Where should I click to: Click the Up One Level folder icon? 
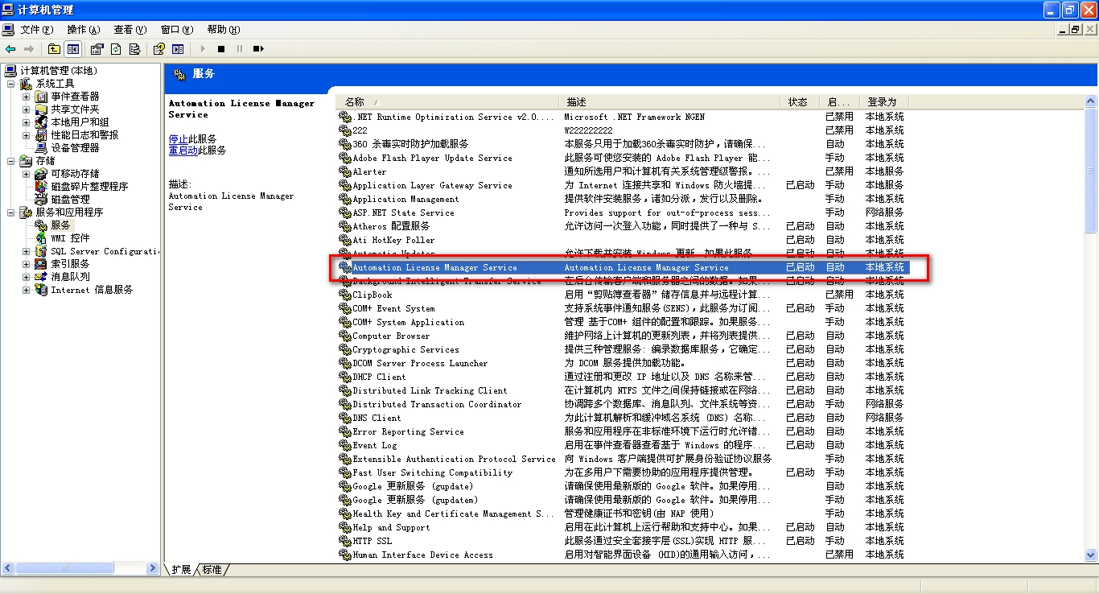click(54, 49)
